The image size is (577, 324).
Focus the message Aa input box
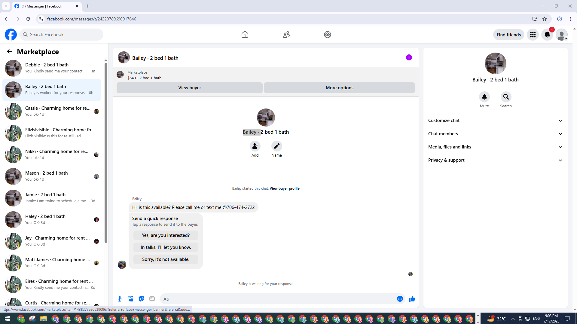[x=278, y=299]
